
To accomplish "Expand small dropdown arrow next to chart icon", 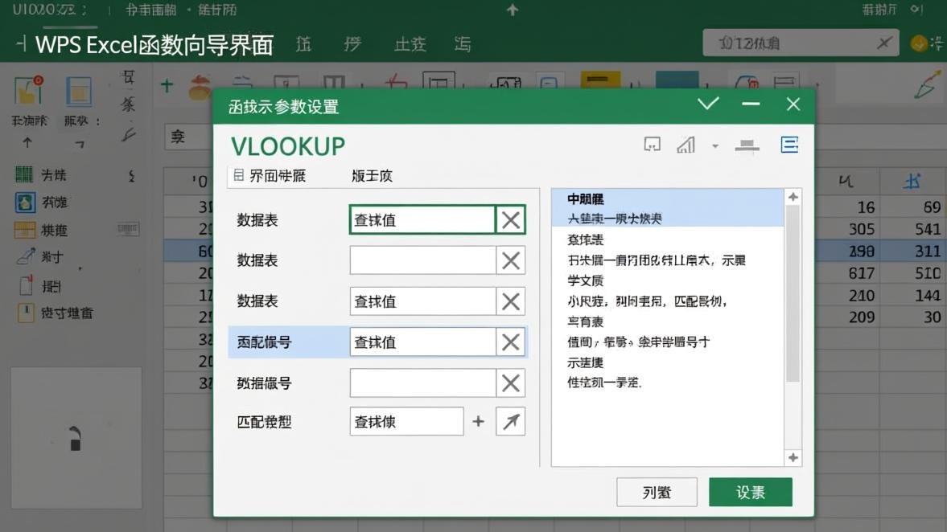I will pyautogui.click(x=715, y=146).
